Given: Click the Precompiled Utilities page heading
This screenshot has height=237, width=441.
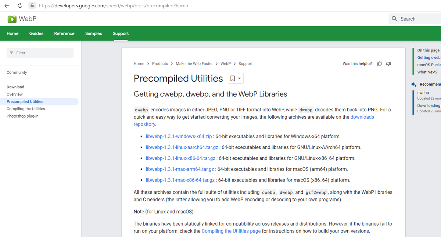Looking at the screenshot, I should [178, 78].
